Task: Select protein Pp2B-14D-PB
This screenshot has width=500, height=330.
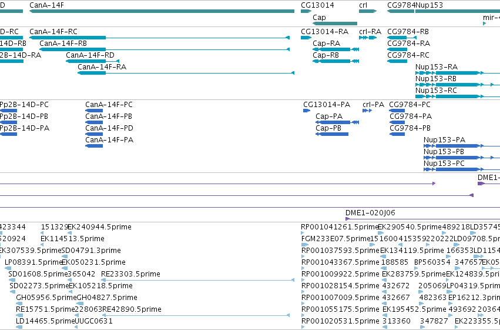Action: click(24, 116)
